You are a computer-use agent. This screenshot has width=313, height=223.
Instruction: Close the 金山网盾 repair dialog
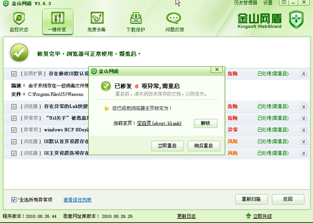coord(217,69)
